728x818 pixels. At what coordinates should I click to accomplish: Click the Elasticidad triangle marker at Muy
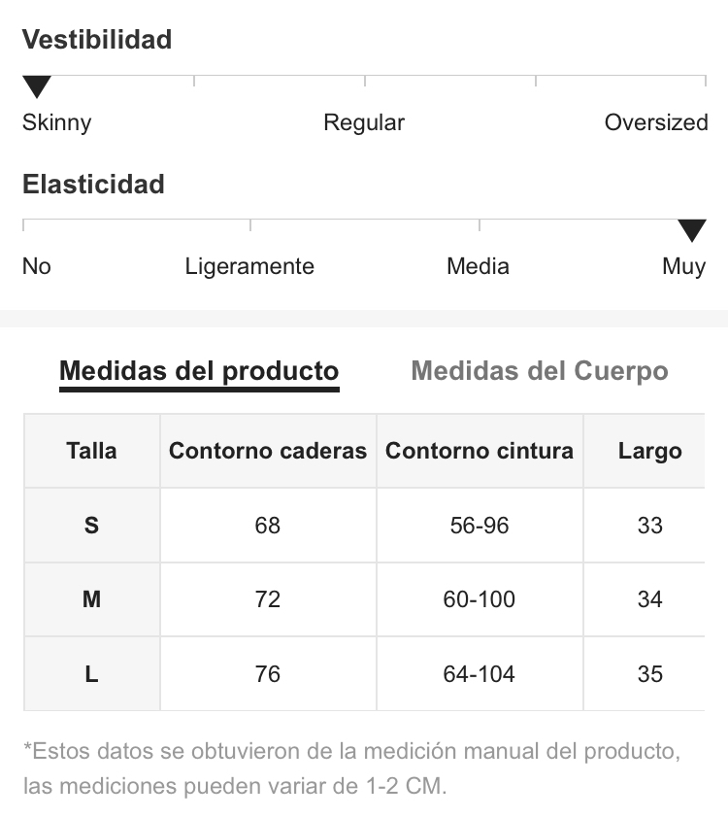point(692,230)
